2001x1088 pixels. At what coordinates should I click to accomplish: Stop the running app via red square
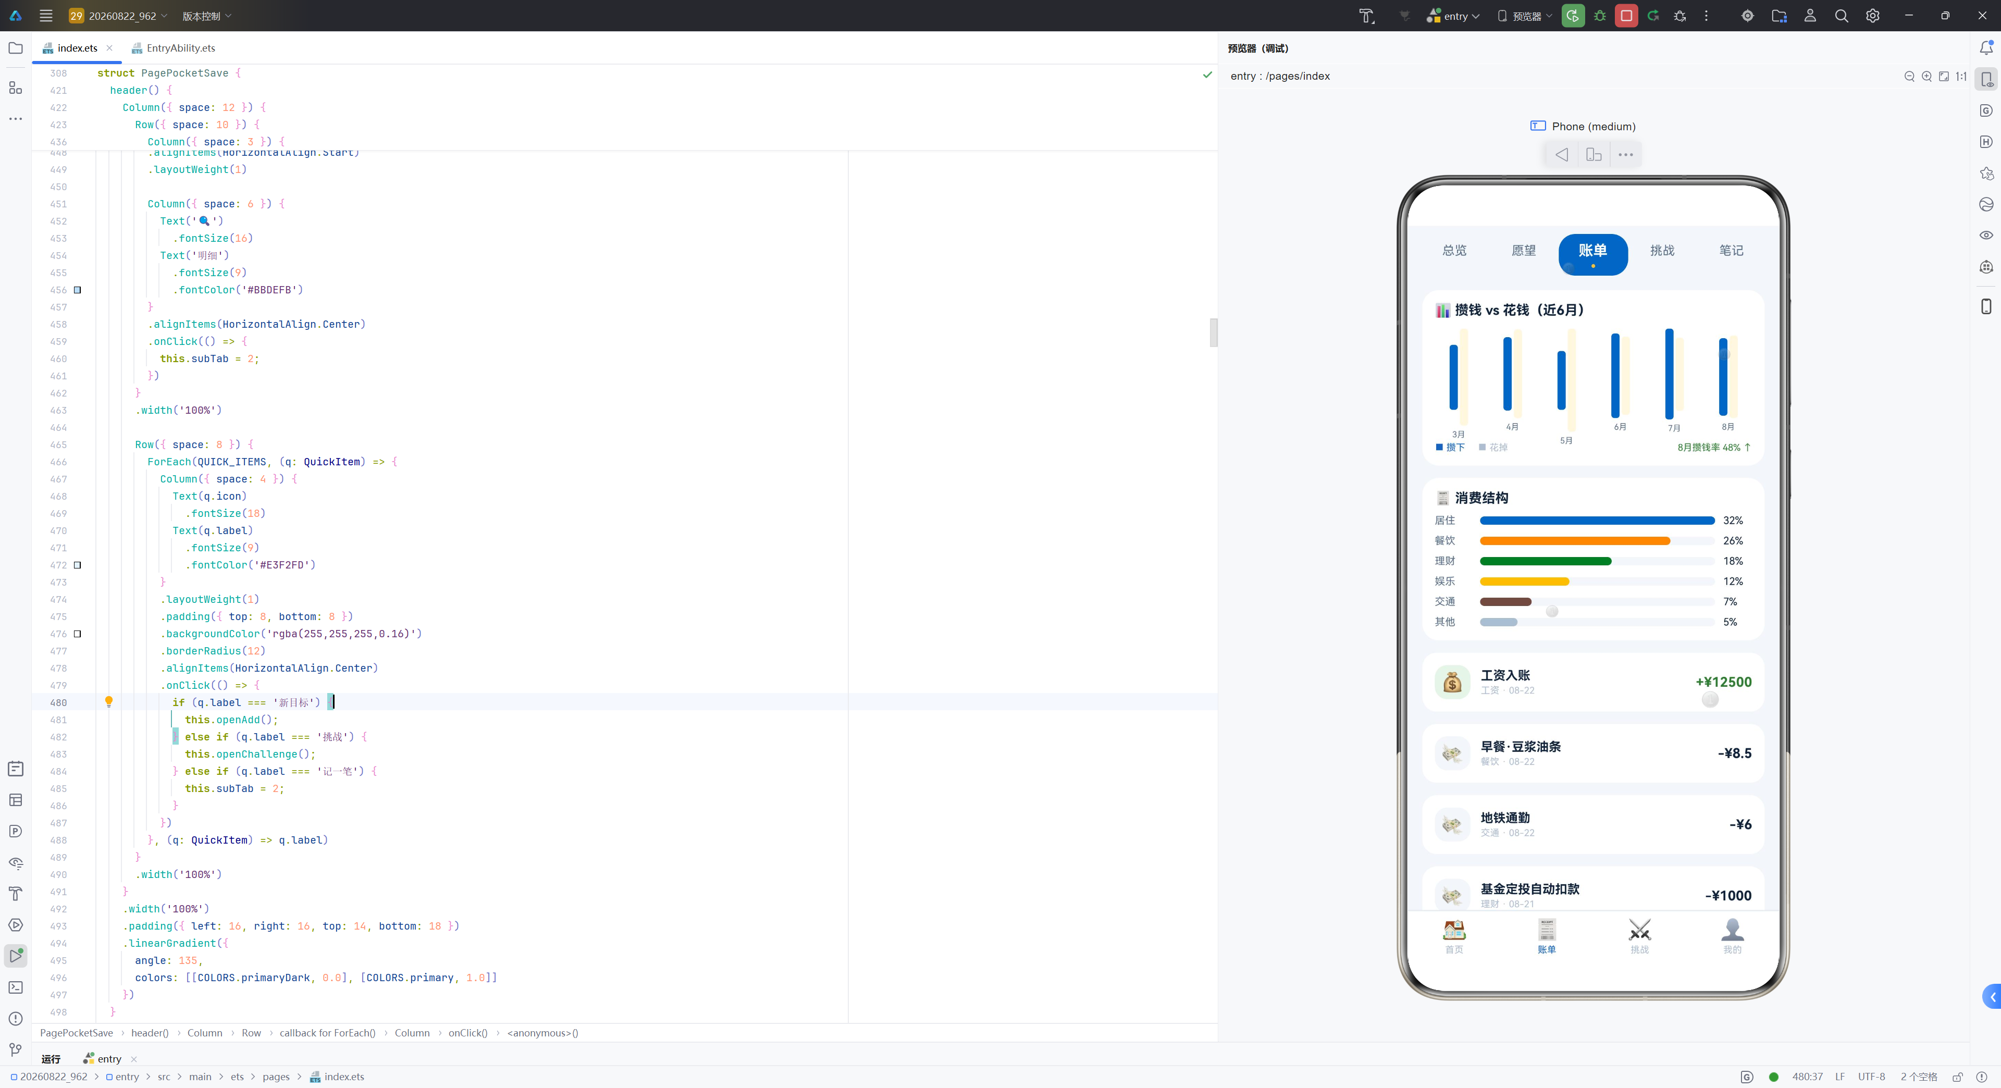[1626, 16]
